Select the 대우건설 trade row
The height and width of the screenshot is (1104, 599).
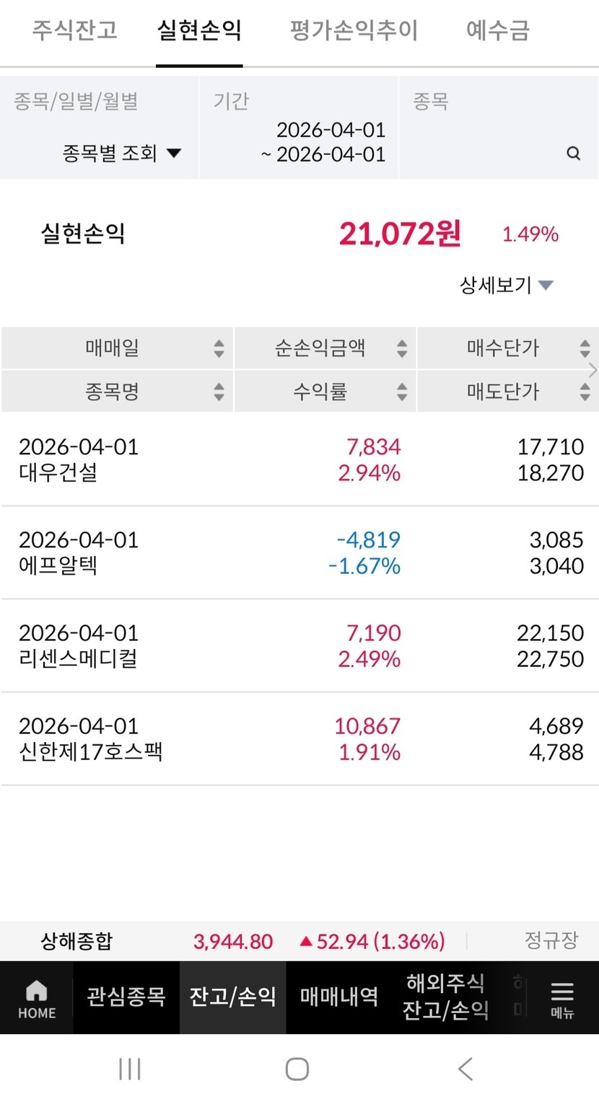tap(299, 460)
